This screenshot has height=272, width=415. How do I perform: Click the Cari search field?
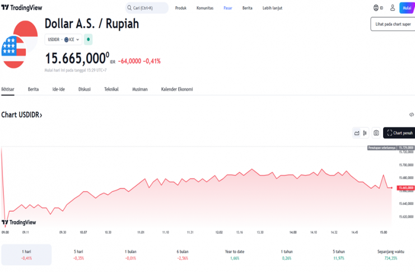click(147, 8)
